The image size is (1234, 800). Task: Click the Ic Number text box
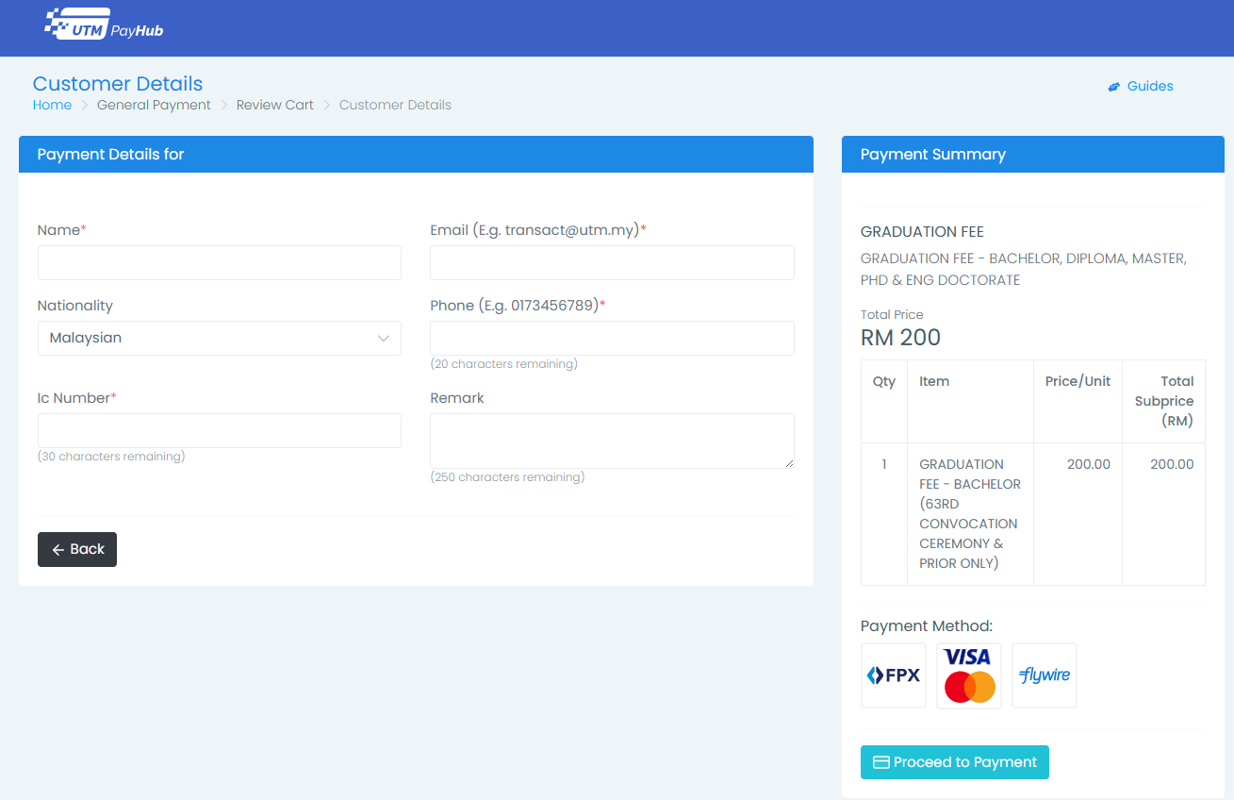pyautogui.click(x=219, y=430)
